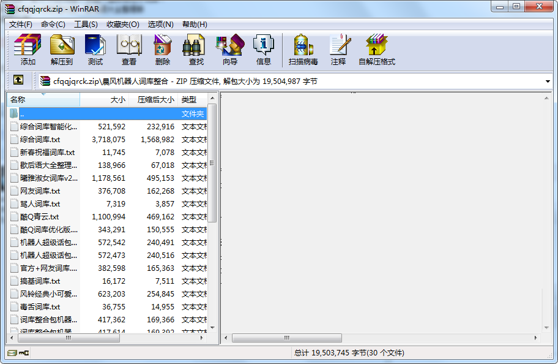Click the WinRAR title bar app icon
The image size is (558, 364).
tap(10, 9)
